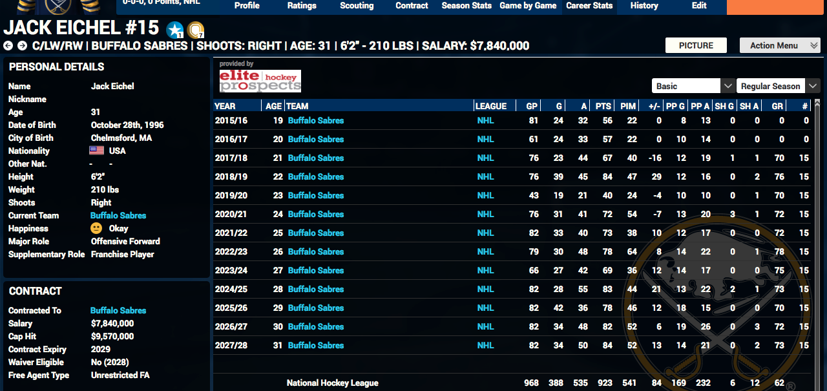Open Buffalo Sabres team link for 2024/25

tap(315, 289)
